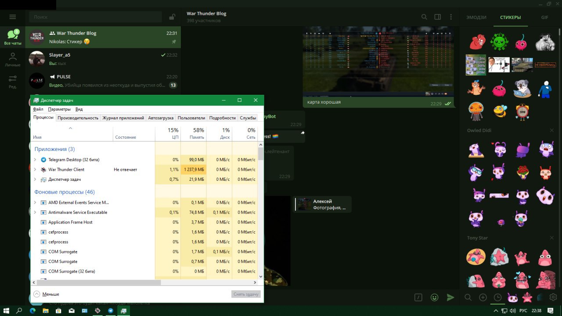
Task: Open Автозагрузка tab in Task Manager
Action: tap(161, 118)
